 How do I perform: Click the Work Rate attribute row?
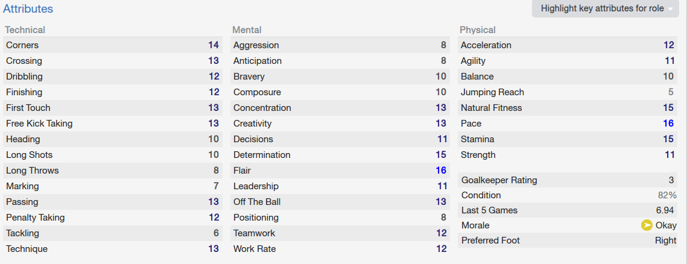click(x=340, y=249)
